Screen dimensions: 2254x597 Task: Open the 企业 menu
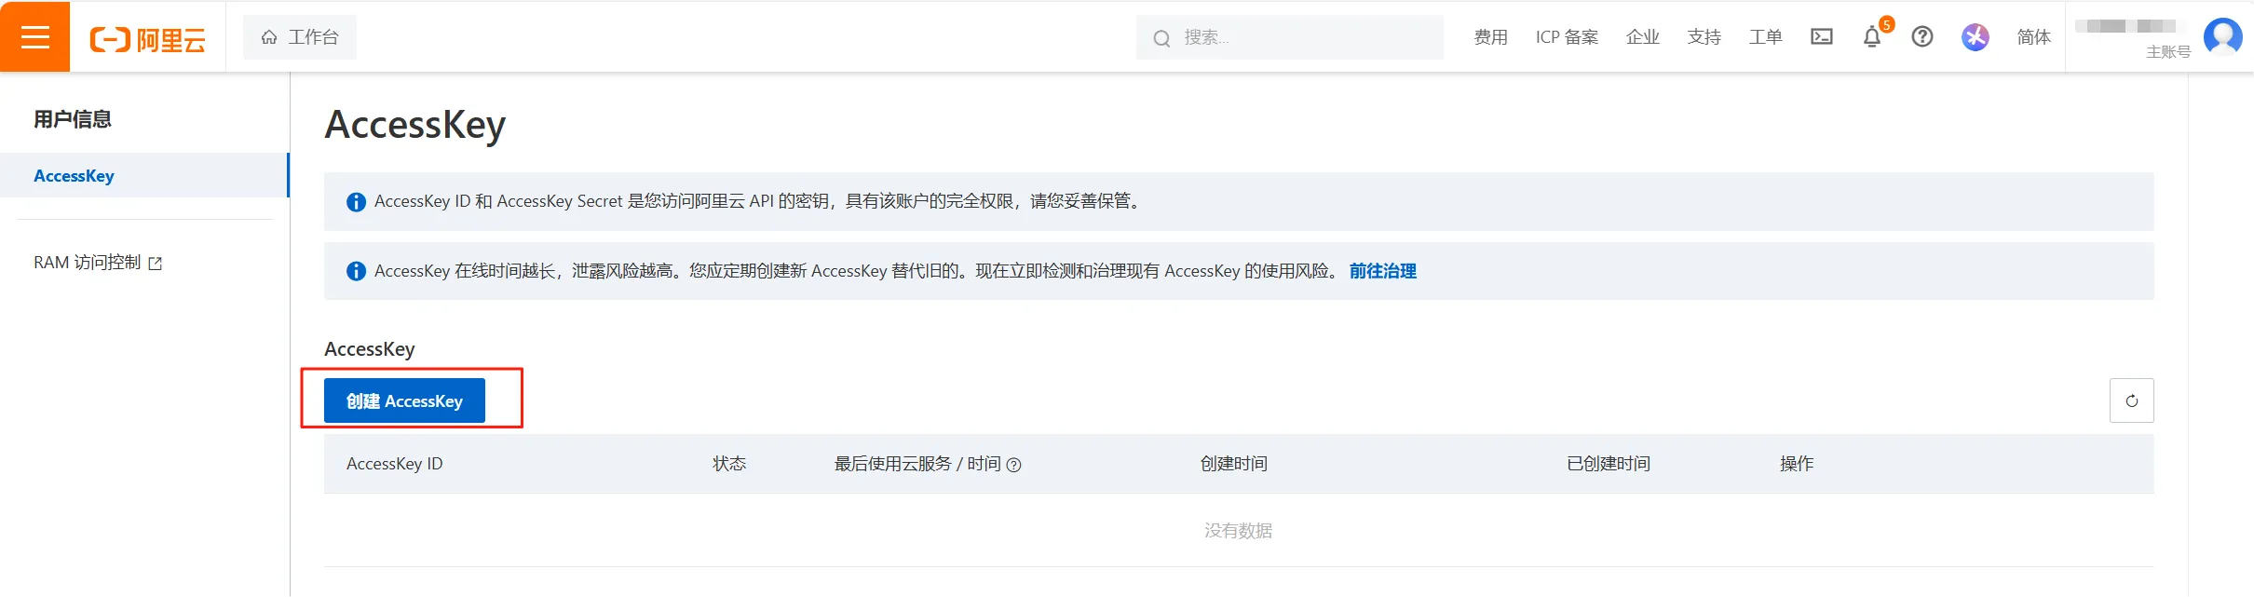1643,37
